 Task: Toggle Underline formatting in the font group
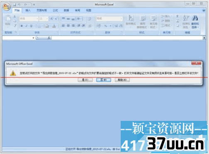coord(31,26)
